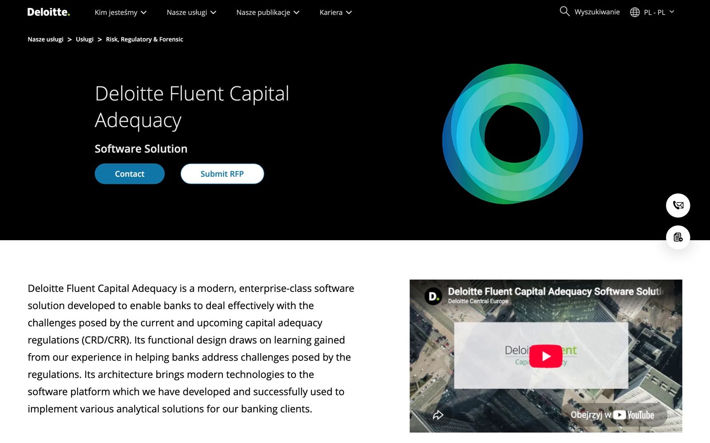This screenshot has height=443, width=710.
Task: Click the video title text
Action: click(556, 291)
